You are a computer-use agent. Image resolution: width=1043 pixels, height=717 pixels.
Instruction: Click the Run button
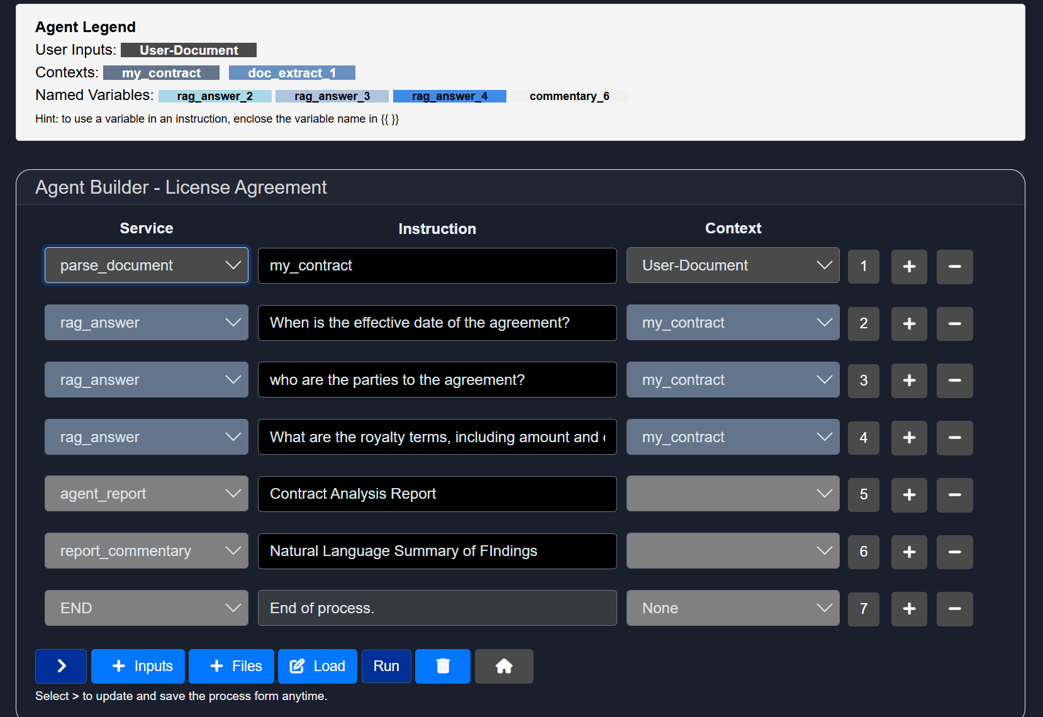386,666
